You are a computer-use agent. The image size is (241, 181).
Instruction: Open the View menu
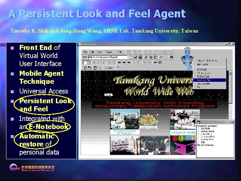tap(99, 52)
